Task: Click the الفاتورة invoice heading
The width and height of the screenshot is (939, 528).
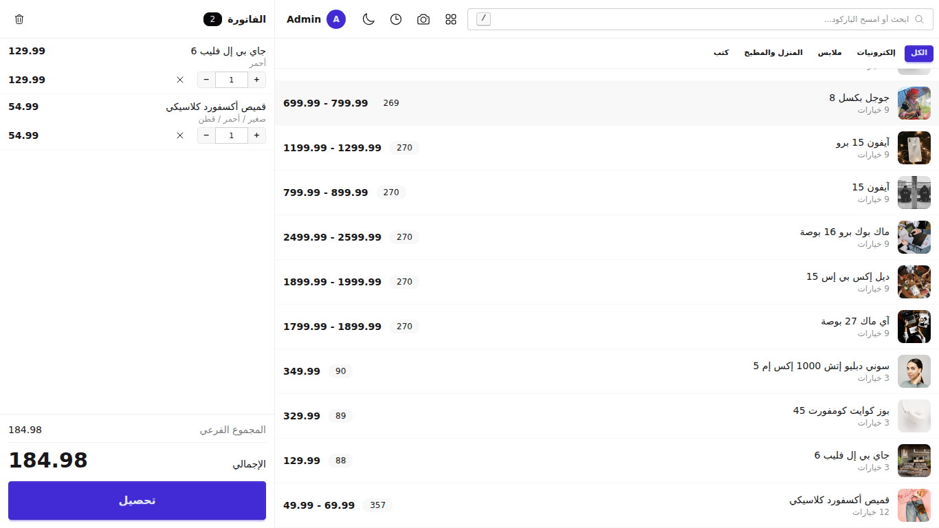Action: (247, 19)
